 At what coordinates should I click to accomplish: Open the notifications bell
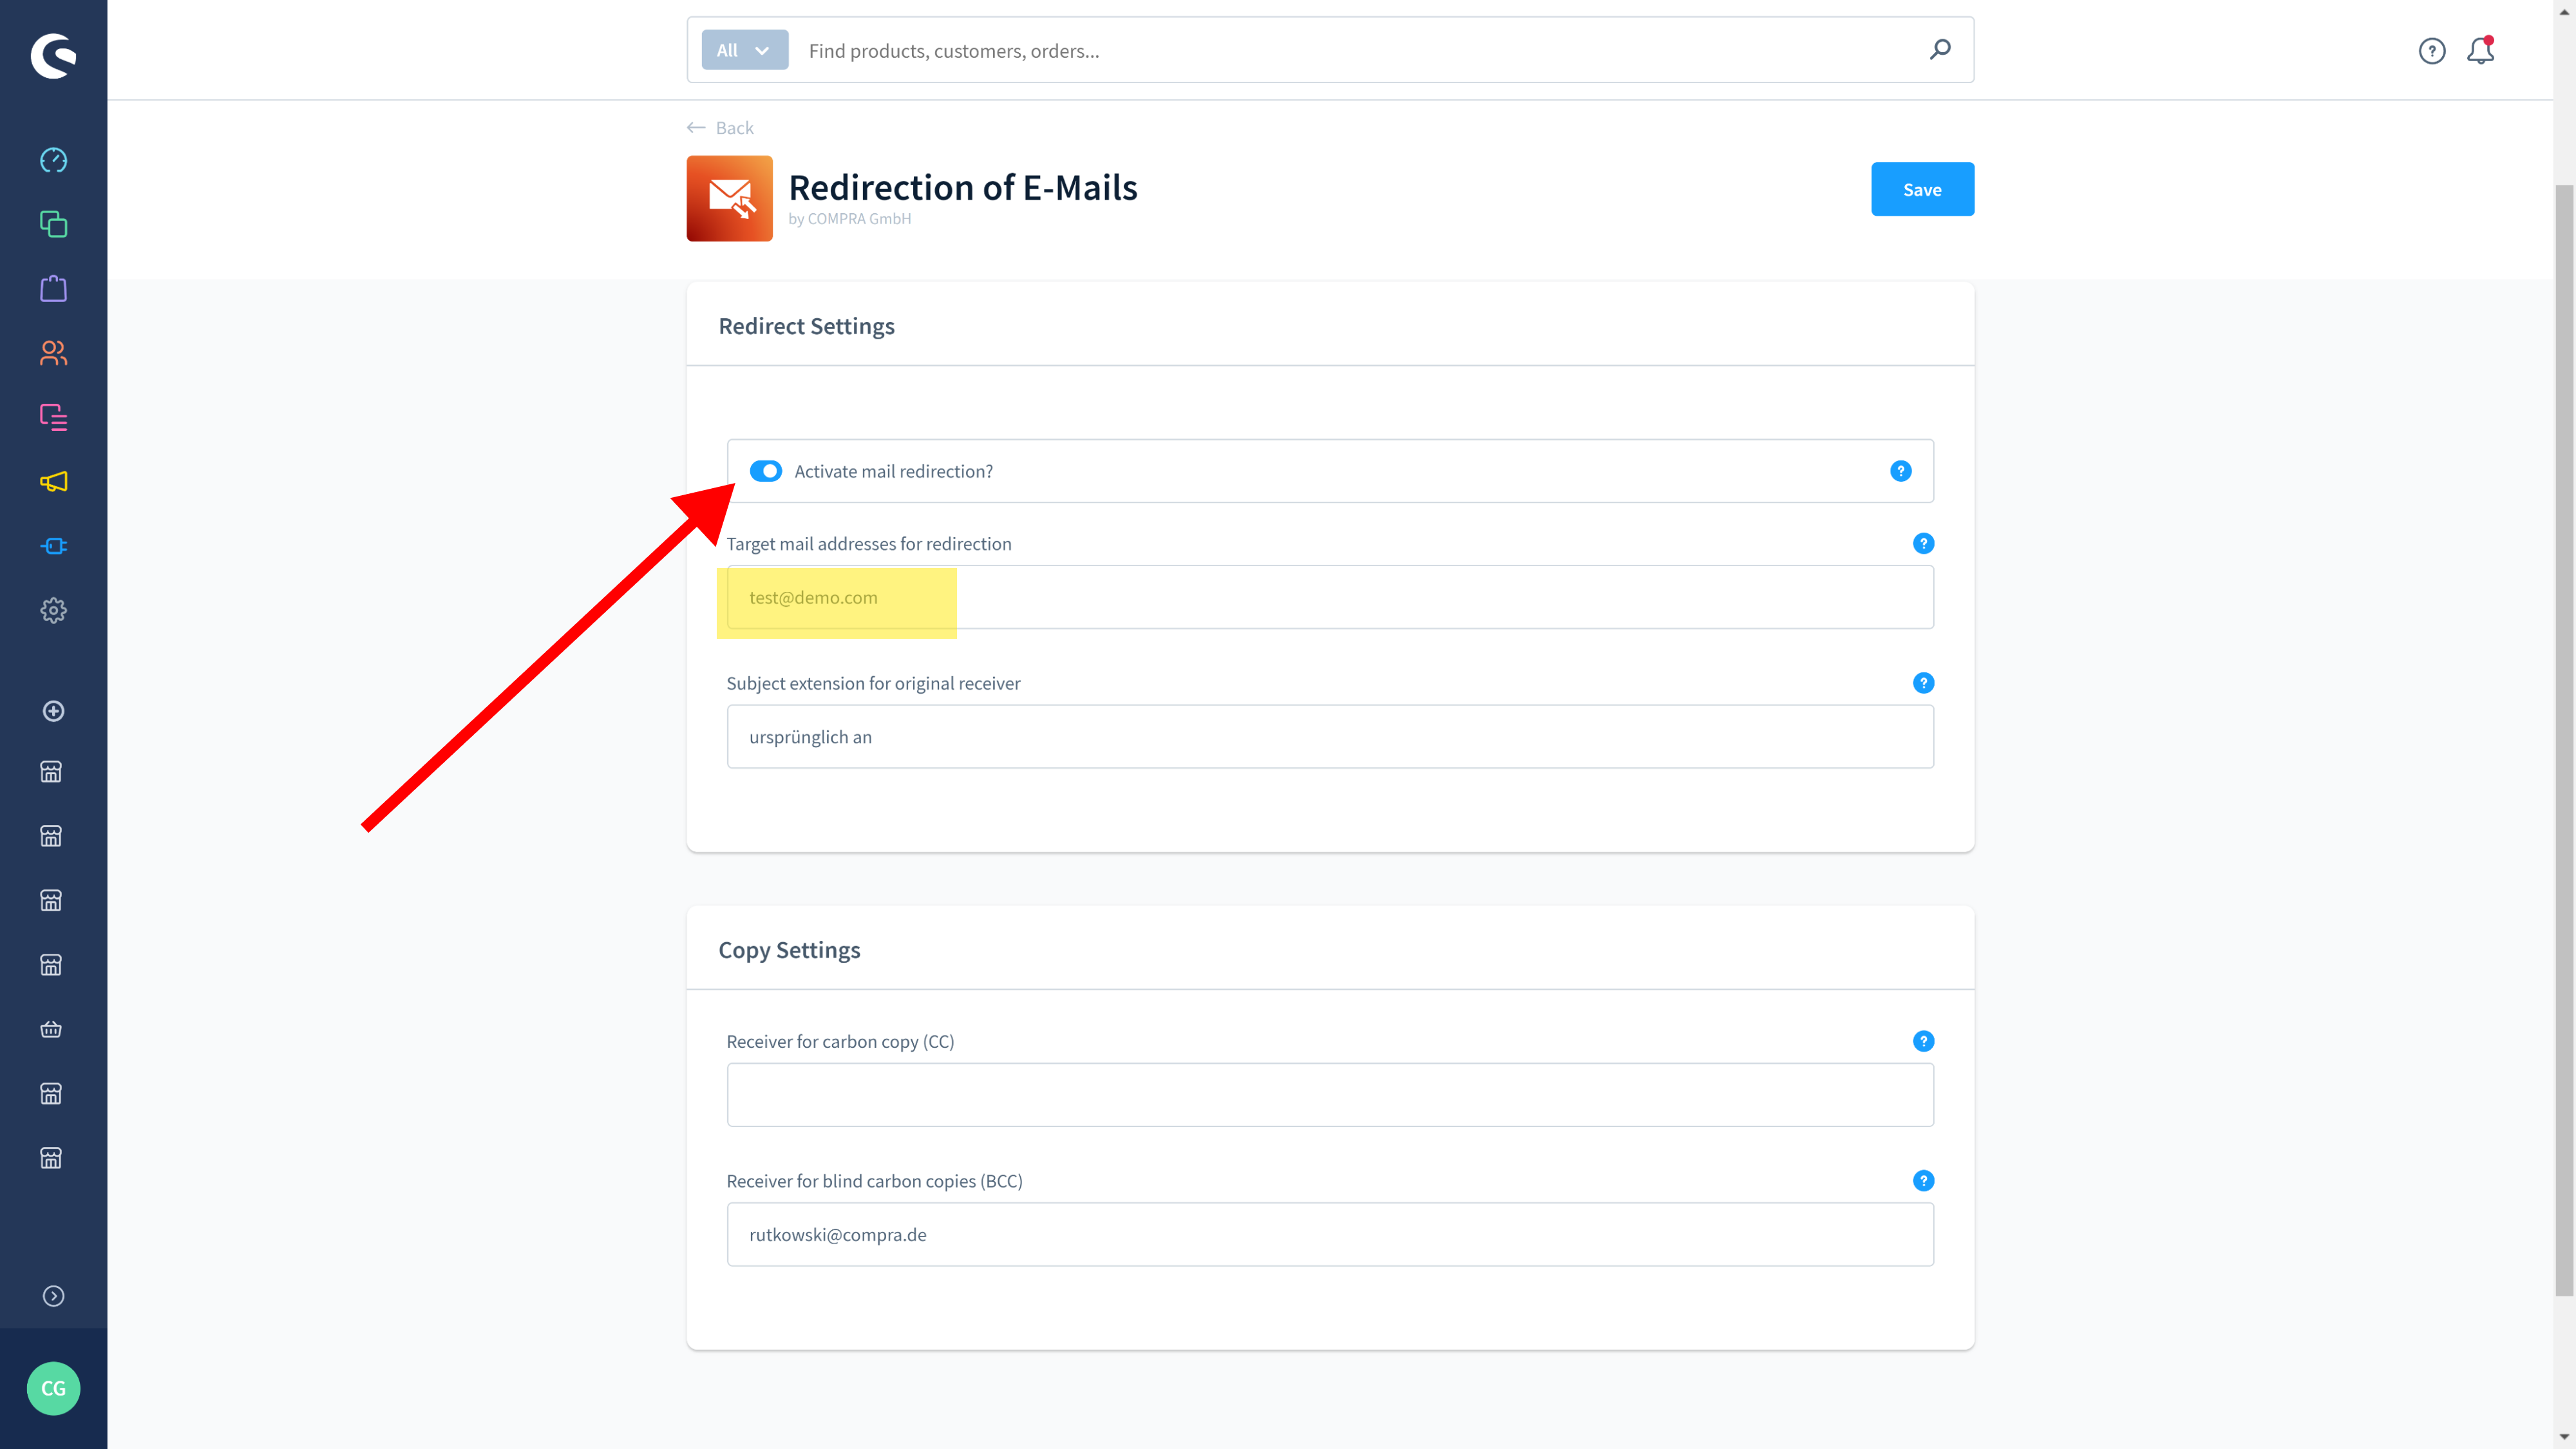2480,50
